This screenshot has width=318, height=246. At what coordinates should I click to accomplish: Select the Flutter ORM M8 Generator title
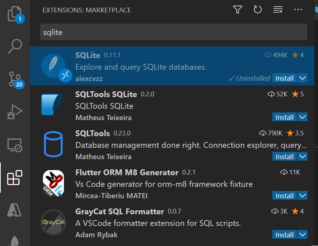[127, 172]
